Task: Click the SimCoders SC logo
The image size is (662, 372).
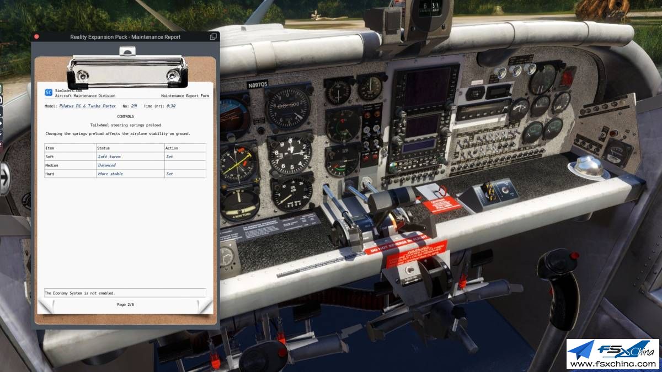Action: click(49, 93)
